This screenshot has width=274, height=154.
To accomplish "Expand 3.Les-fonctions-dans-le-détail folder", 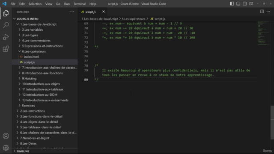I will (x=45, y=116).
